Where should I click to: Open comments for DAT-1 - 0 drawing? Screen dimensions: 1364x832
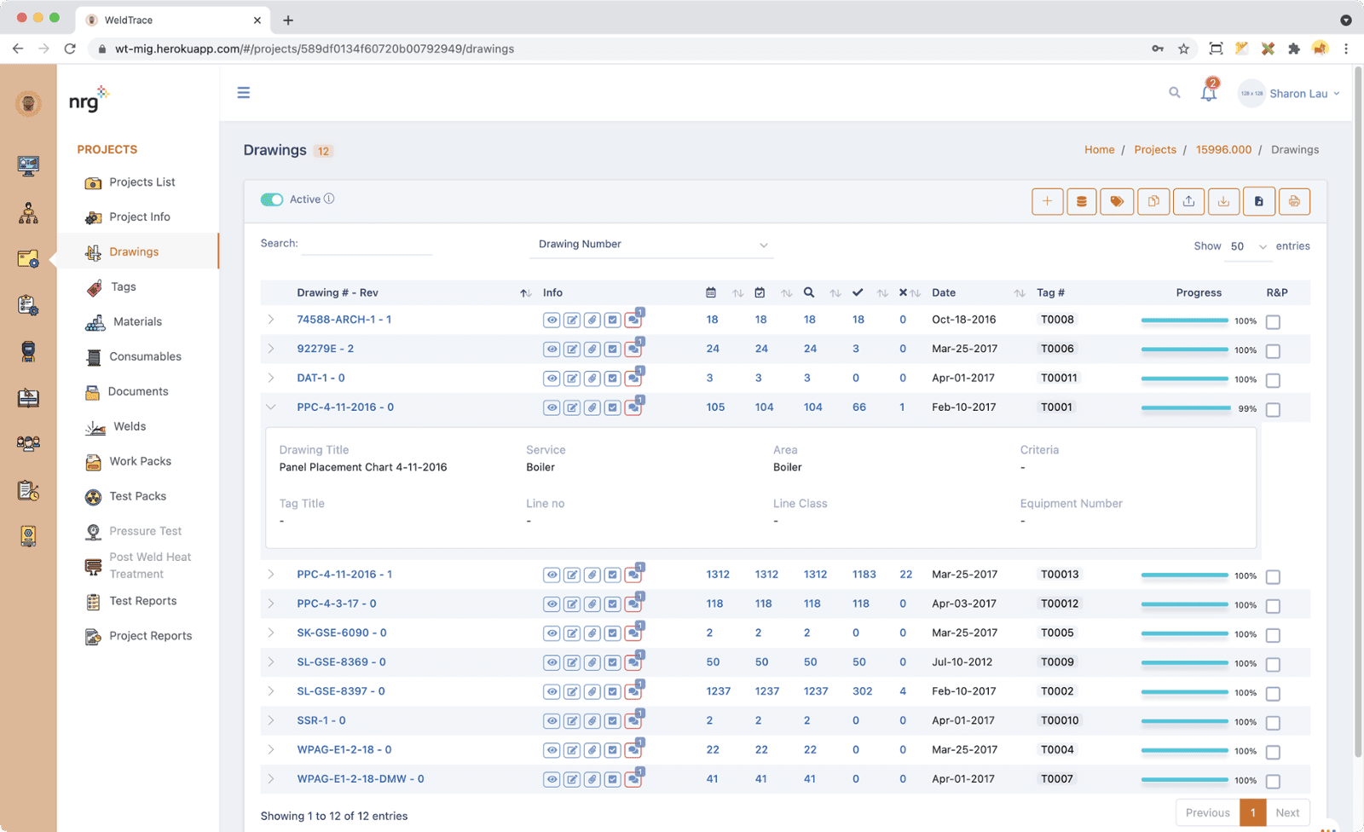(633, 378)
